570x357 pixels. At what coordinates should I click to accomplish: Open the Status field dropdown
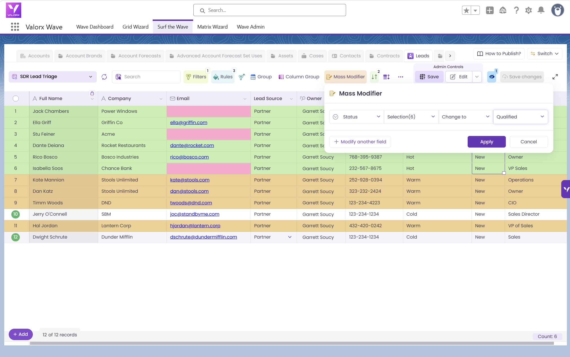coord(357,117)
